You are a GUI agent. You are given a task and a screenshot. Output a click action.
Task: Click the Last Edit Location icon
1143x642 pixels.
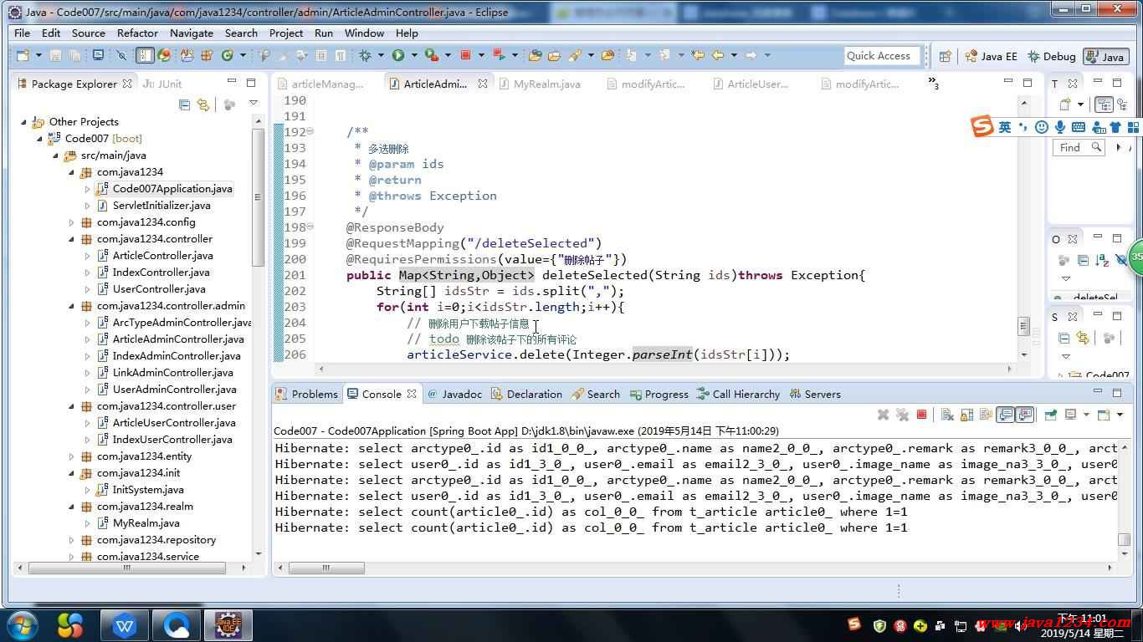tap(698, 55)
